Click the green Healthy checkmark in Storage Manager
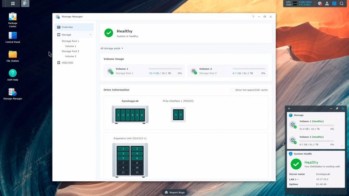The height and width of the screenshot is (196, 349). 109,33
